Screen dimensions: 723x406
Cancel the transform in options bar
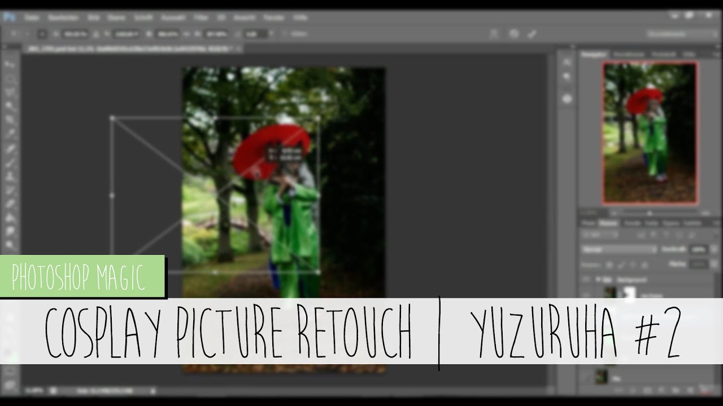[513, 34]
